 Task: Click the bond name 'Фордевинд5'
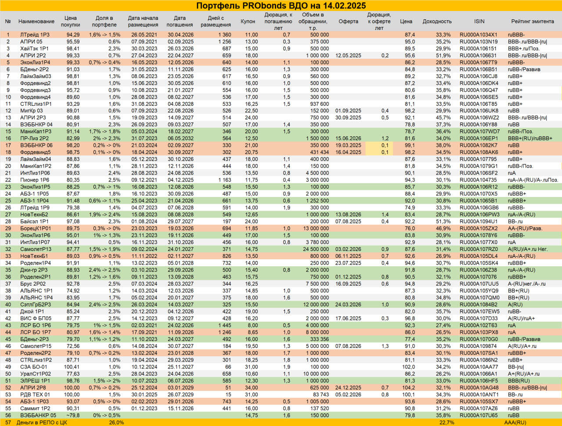pyautogui.click(x=36, y=152)
